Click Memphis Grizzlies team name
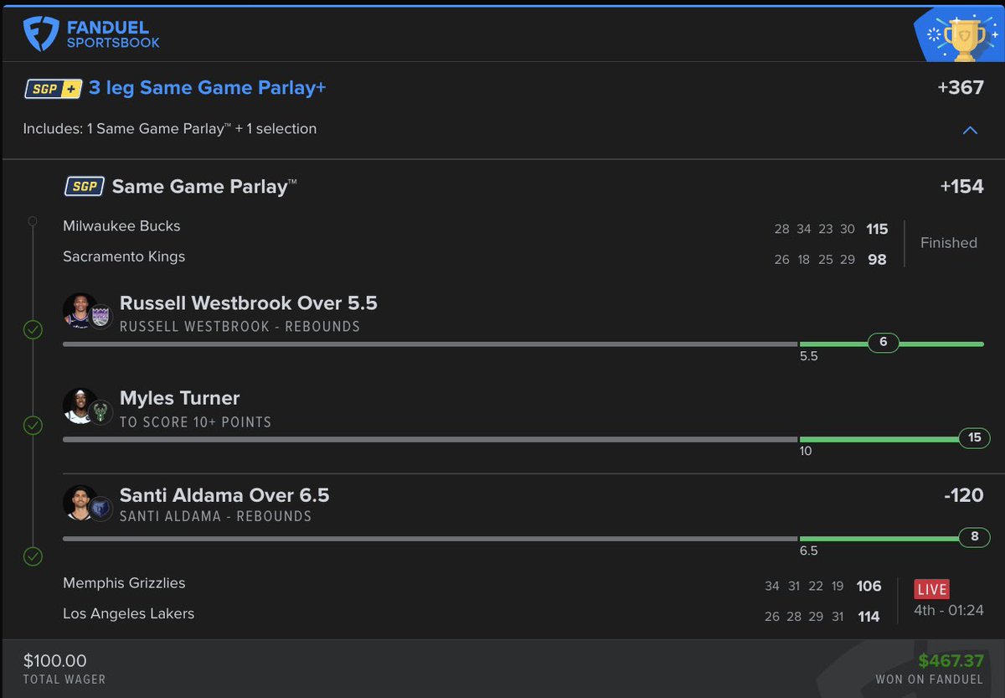 [124, 583]
